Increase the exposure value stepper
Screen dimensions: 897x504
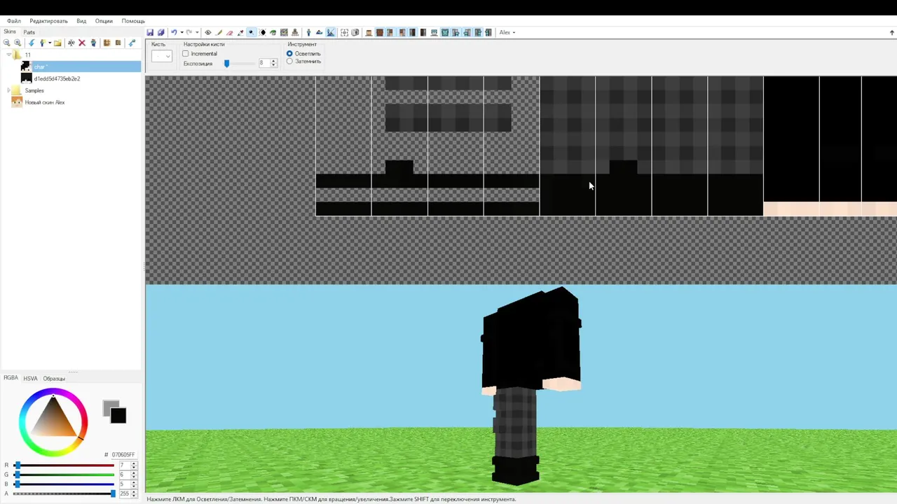(x=274, y=61)
